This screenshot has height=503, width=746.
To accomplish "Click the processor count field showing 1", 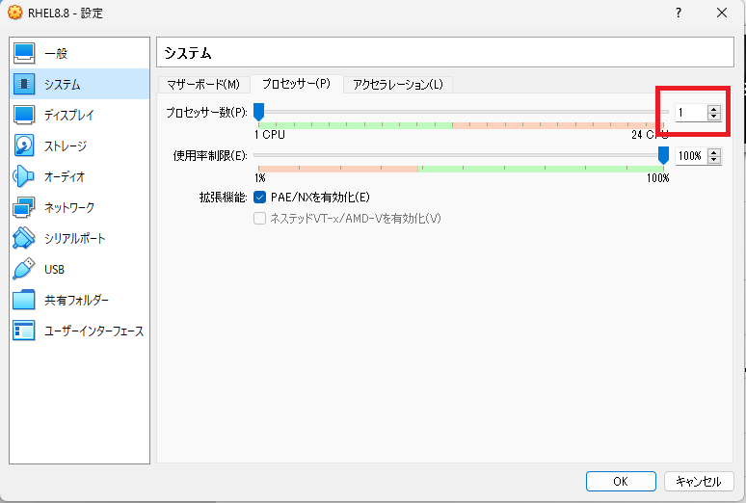I will click(x=691, y=113).
